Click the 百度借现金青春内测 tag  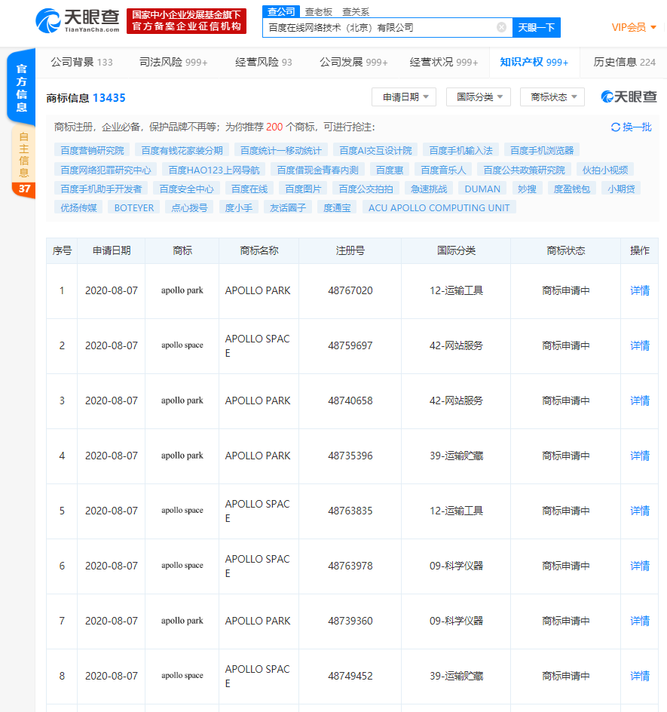[317, 170]
